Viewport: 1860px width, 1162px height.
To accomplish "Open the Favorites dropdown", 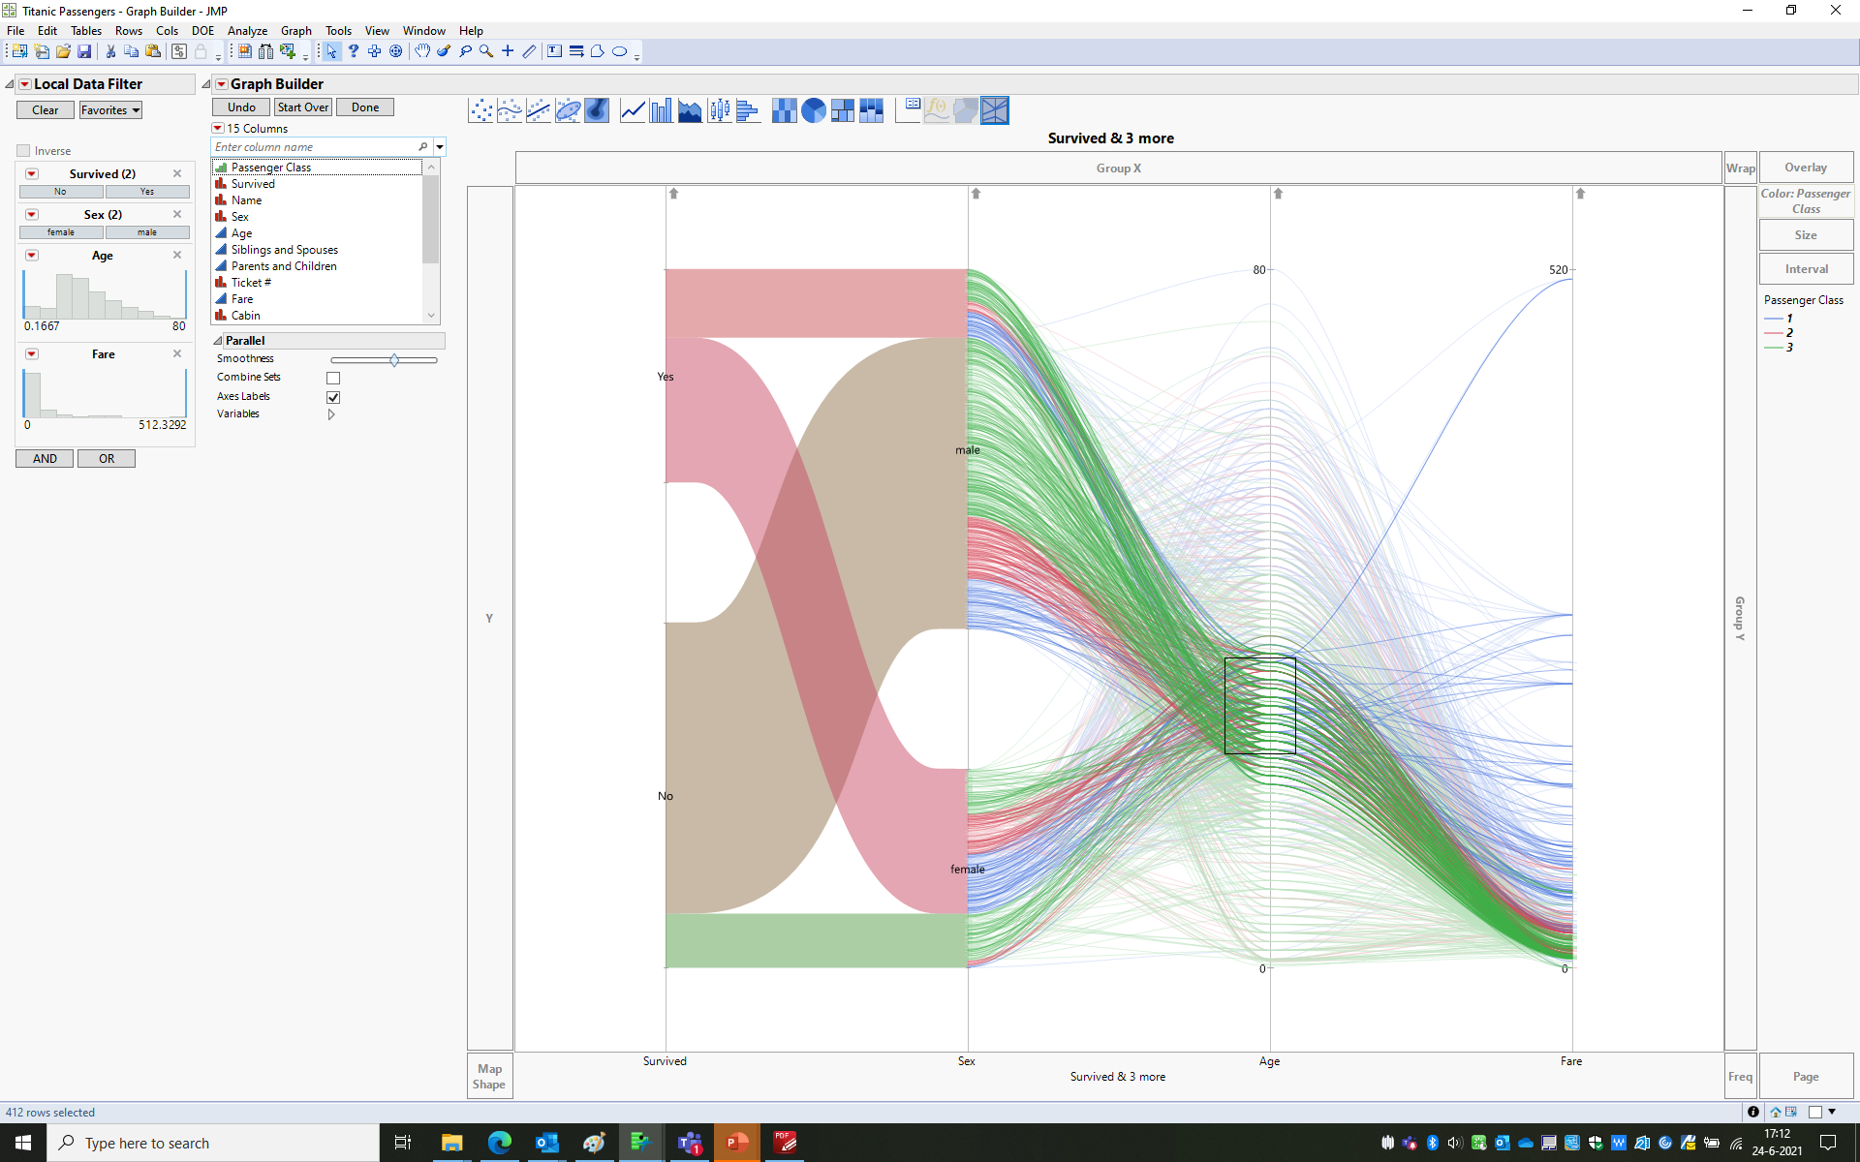I will coord(110,110).
